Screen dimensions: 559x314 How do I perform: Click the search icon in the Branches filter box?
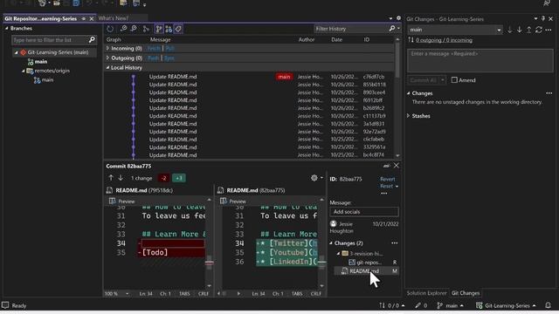click(92, 40)
